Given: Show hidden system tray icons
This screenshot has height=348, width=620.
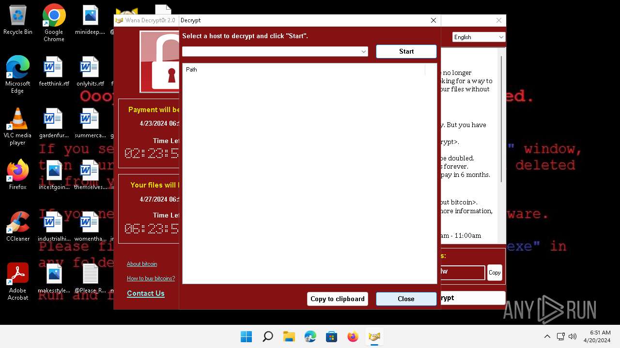Looking at the screenshot, I should pyautogui.click(x=547, y=336).
